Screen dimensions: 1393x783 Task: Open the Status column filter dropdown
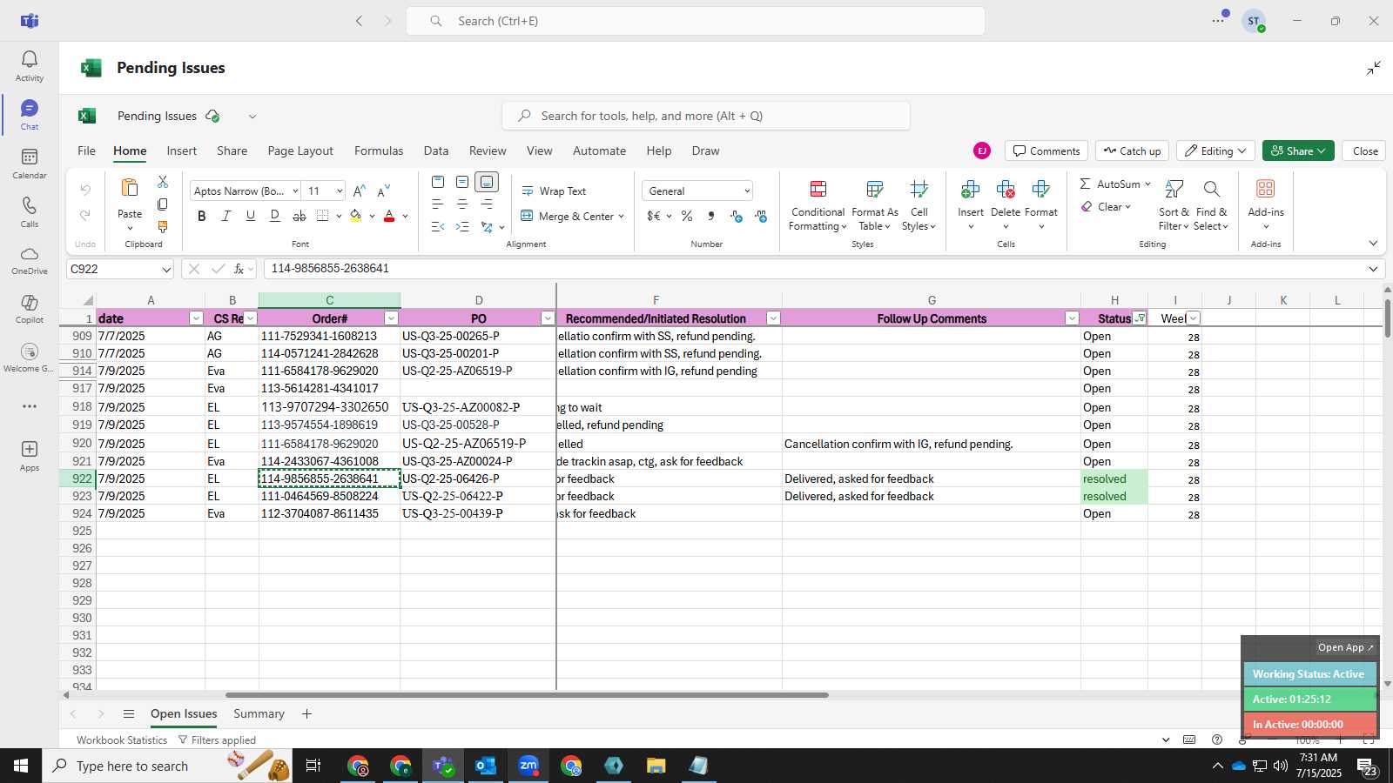click(x=1140, y=318)
